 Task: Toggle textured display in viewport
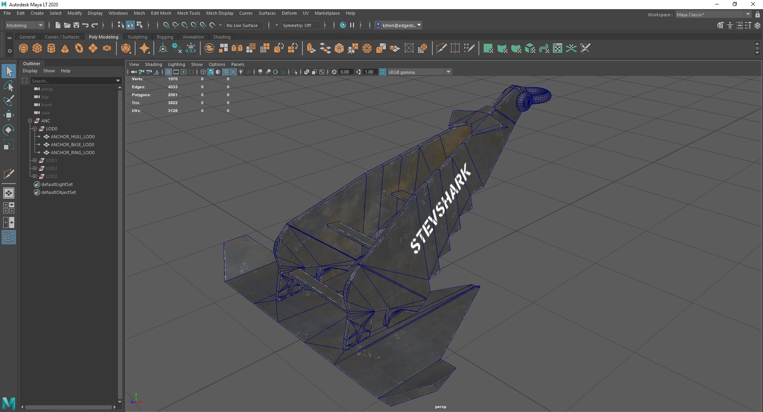click(x=233, y=72)
